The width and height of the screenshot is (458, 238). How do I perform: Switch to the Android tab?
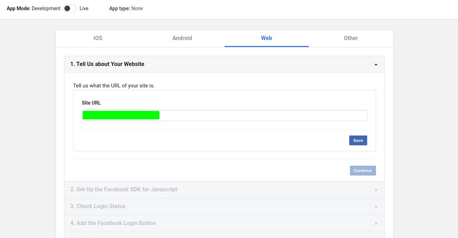pyautogui.click(x=182, y=38)
